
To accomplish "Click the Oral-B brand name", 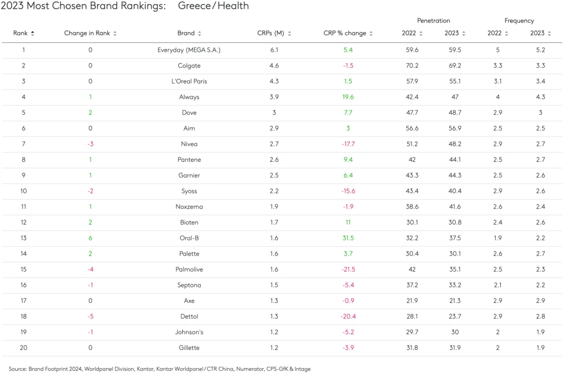I will [189, 239].
